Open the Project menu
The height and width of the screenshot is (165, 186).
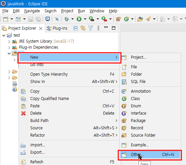[x=67, y=11]
